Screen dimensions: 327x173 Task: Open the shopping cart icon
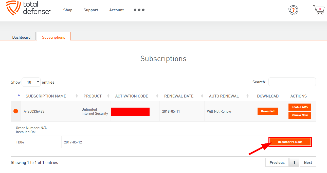pos(319,10)
